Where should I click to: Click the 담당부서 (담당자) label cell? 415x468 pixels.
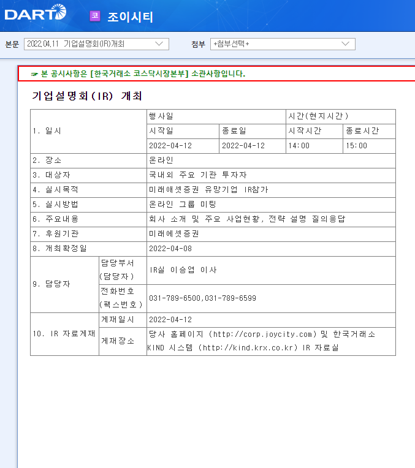[123, 270]
